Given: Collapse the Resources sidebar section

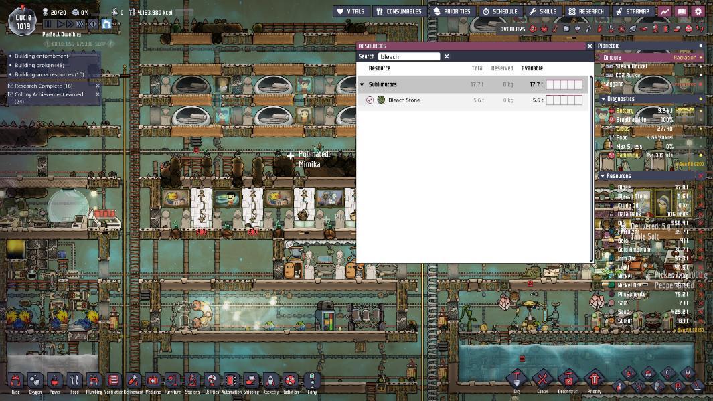Looking at the screenshot, I should [x=603, y=176].
